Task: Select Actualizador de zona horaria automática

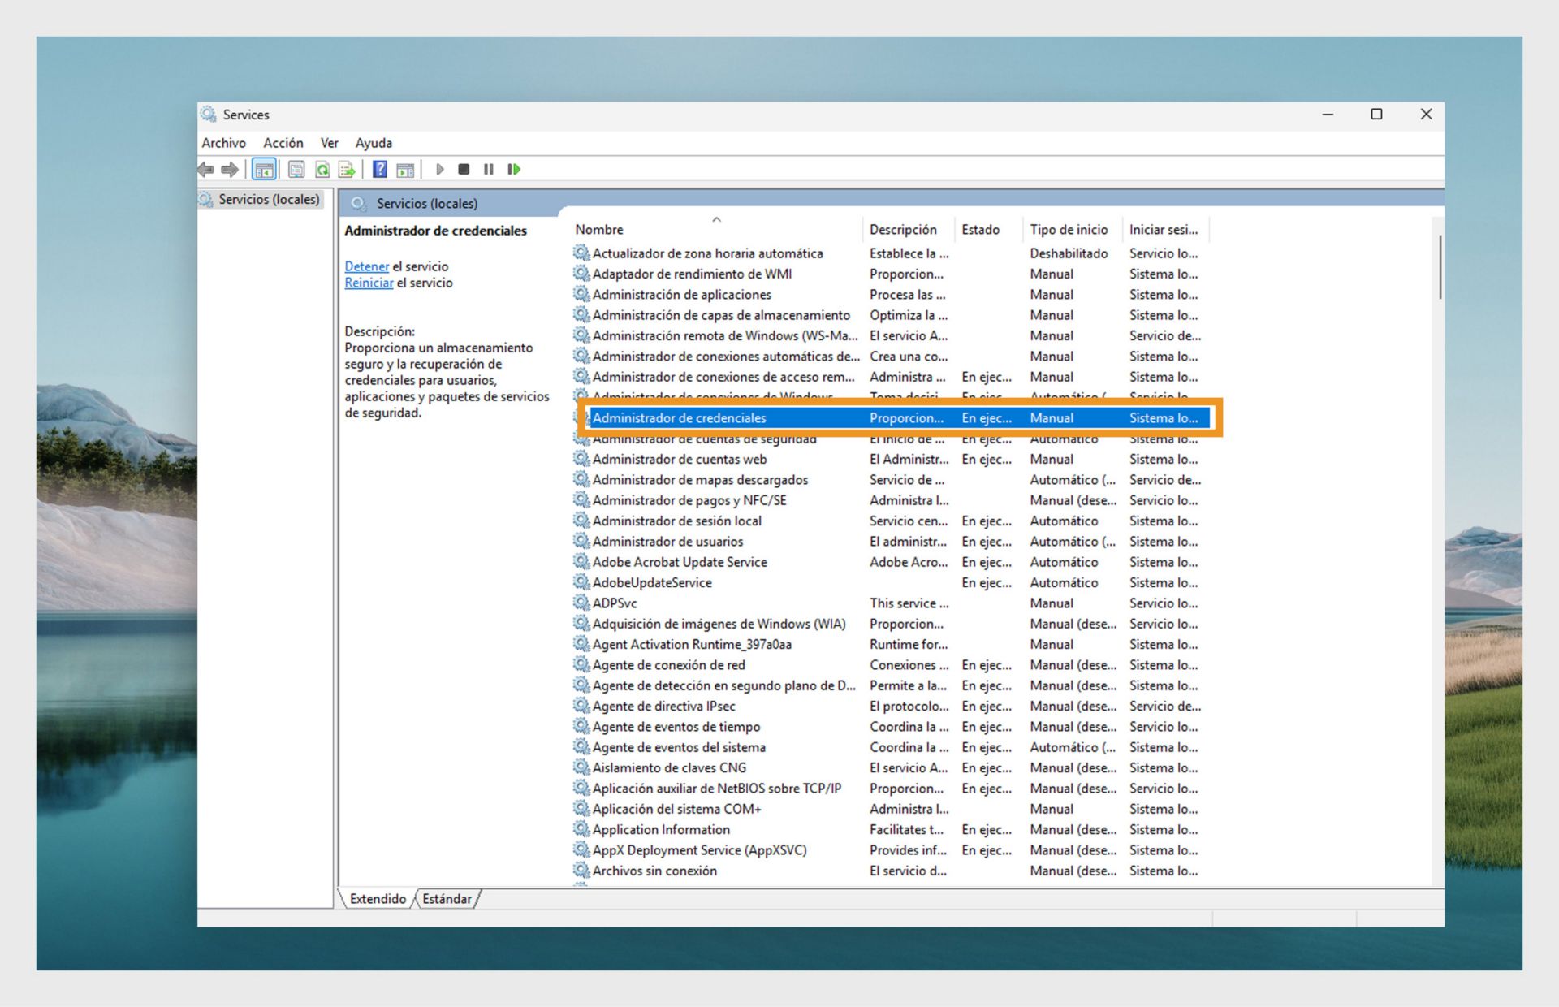Action: click(x=707, y=253)
